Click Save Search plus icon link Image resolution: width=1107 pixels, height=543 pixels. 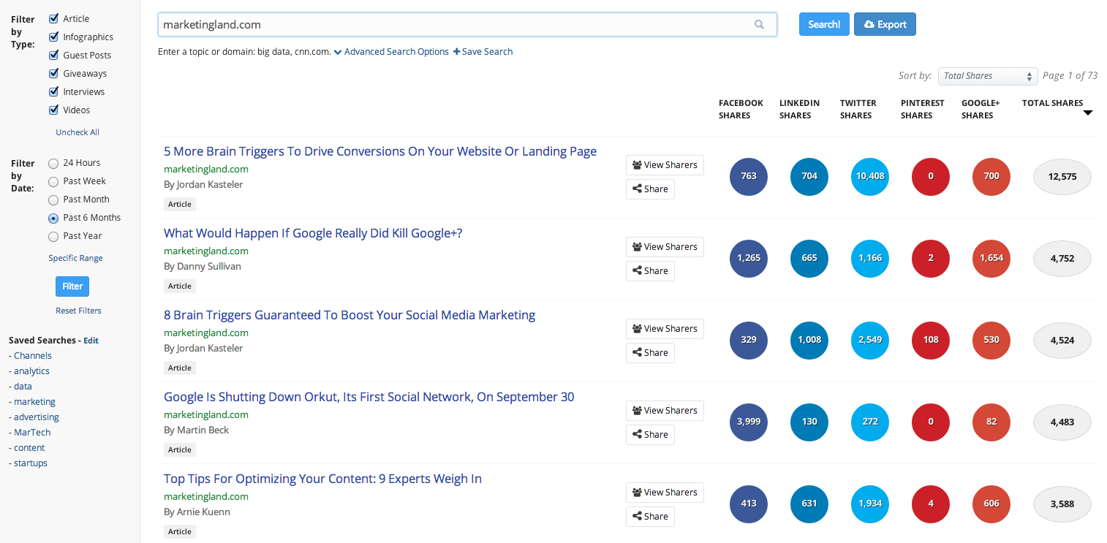pyautogui.click(x=483, y=52)
